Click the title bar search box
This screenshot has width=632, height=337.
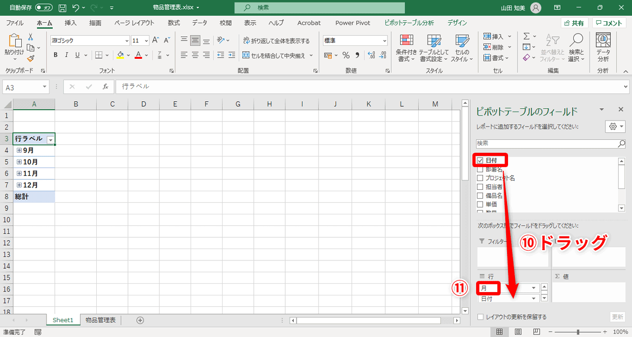319,7
